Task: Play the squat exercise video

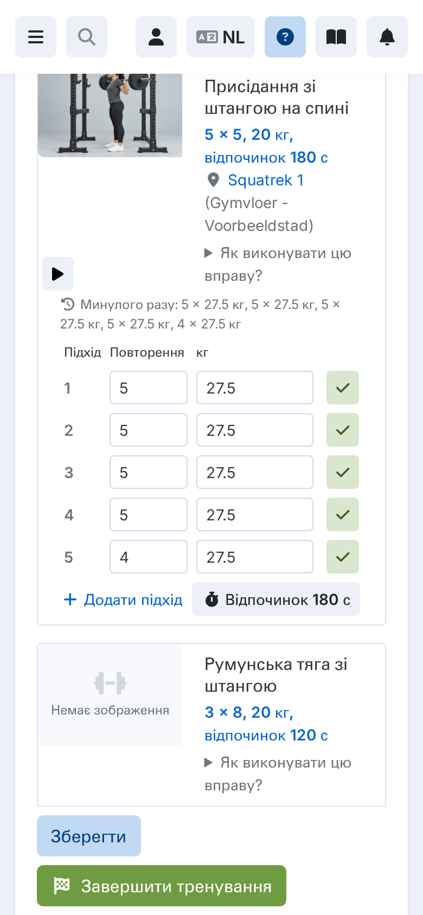Action: 58,274
